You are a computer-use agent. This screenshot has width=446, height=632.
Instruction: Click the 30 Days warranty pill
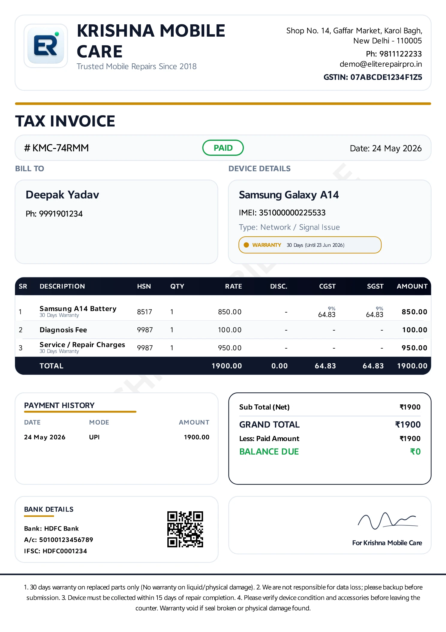click(310, 245)
